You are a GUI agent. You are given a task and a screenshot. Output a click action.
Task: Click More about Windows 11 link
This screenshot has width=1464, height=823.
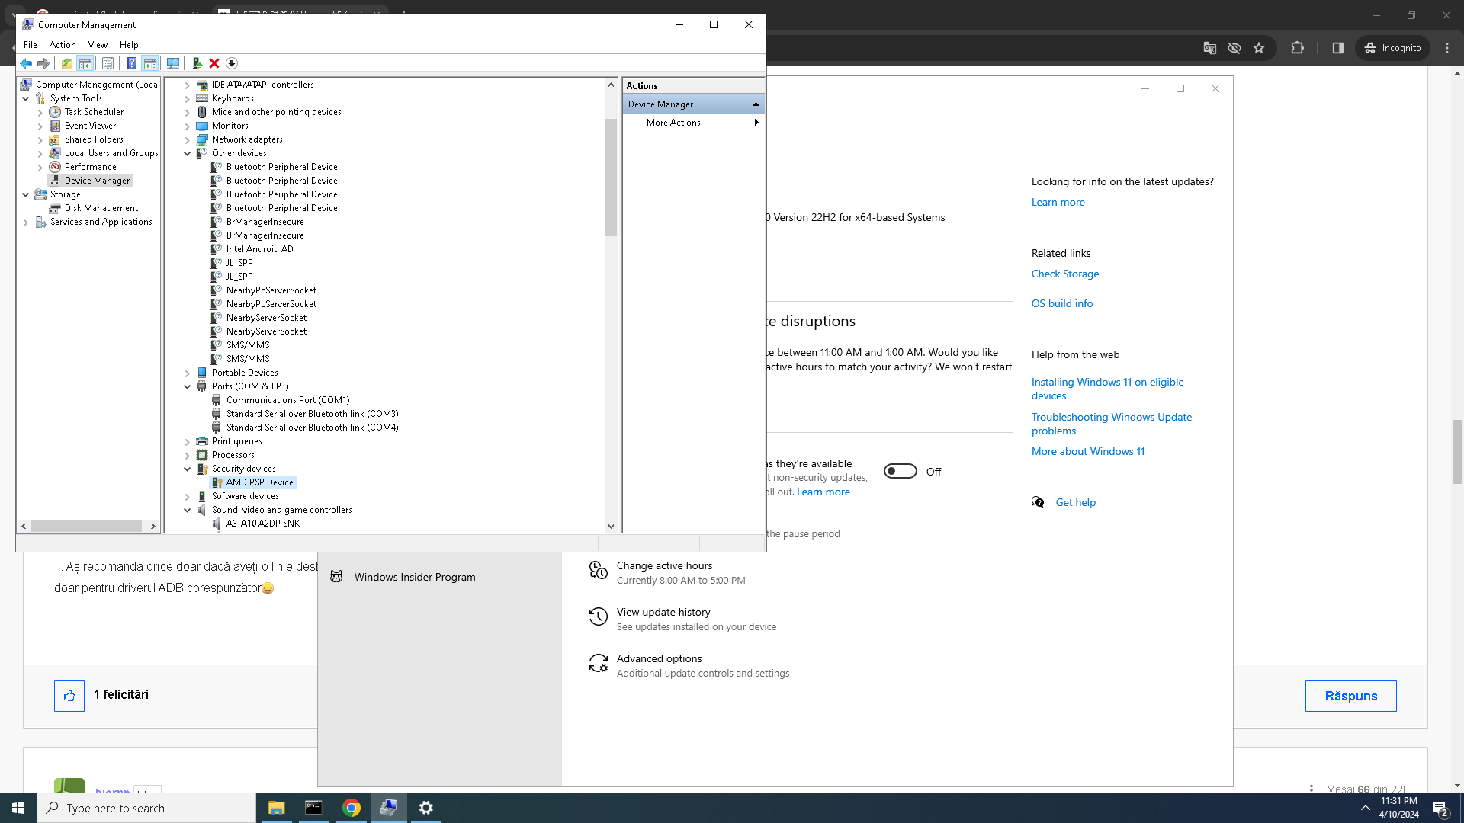click(x=1088, y=451)
